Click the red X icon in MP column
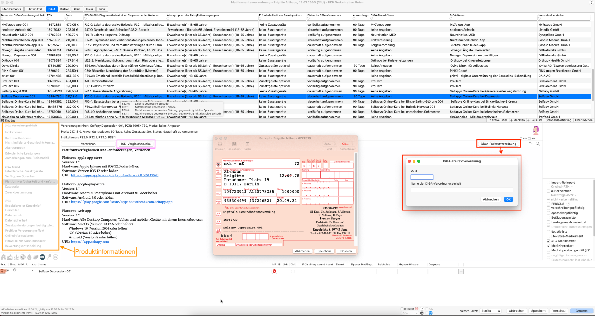 tap(274, 271)
